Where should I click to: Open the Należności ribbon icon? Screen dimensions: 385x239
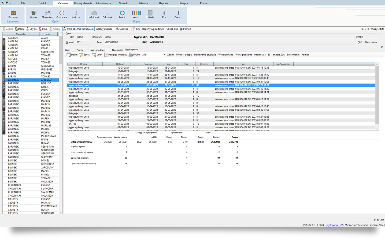[x=94, y=14]
